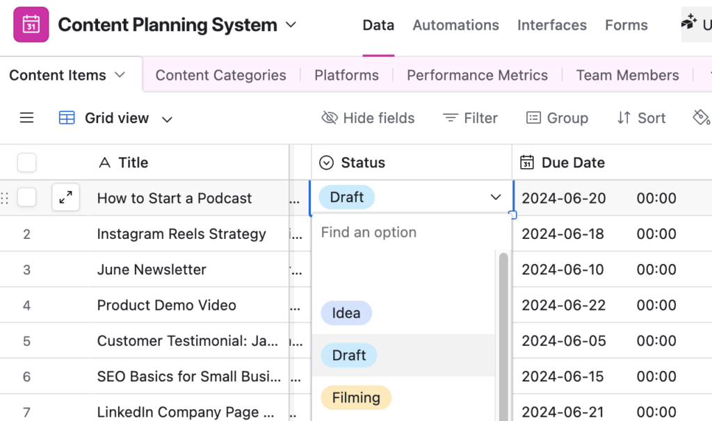Click the pink calendar base icon
Viewport: 712px width, 421px height.
[31, 25]
